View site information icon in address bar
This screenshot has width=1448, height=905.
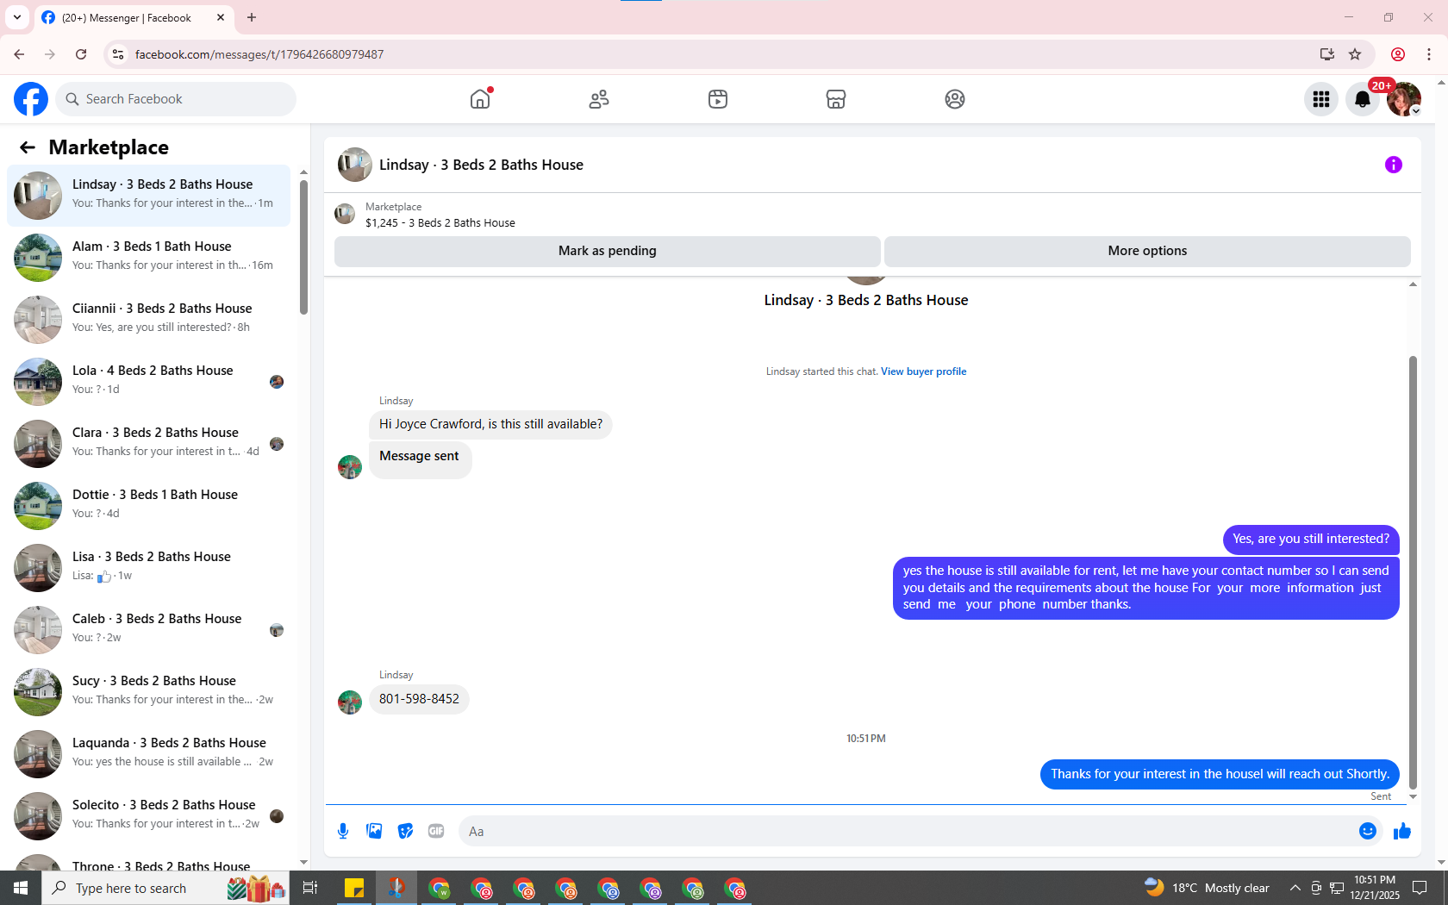tap(118, 54)
